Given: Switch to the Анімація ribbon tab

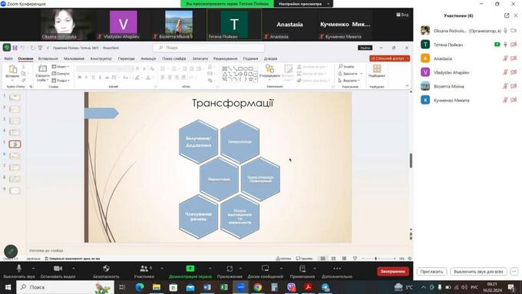Looking at the screenshot, I should point(148,58).
